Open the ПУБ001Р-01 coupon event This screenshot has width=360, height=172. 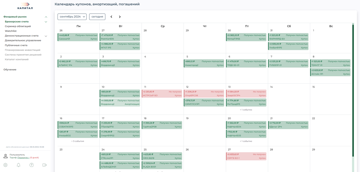coord(289,63)
